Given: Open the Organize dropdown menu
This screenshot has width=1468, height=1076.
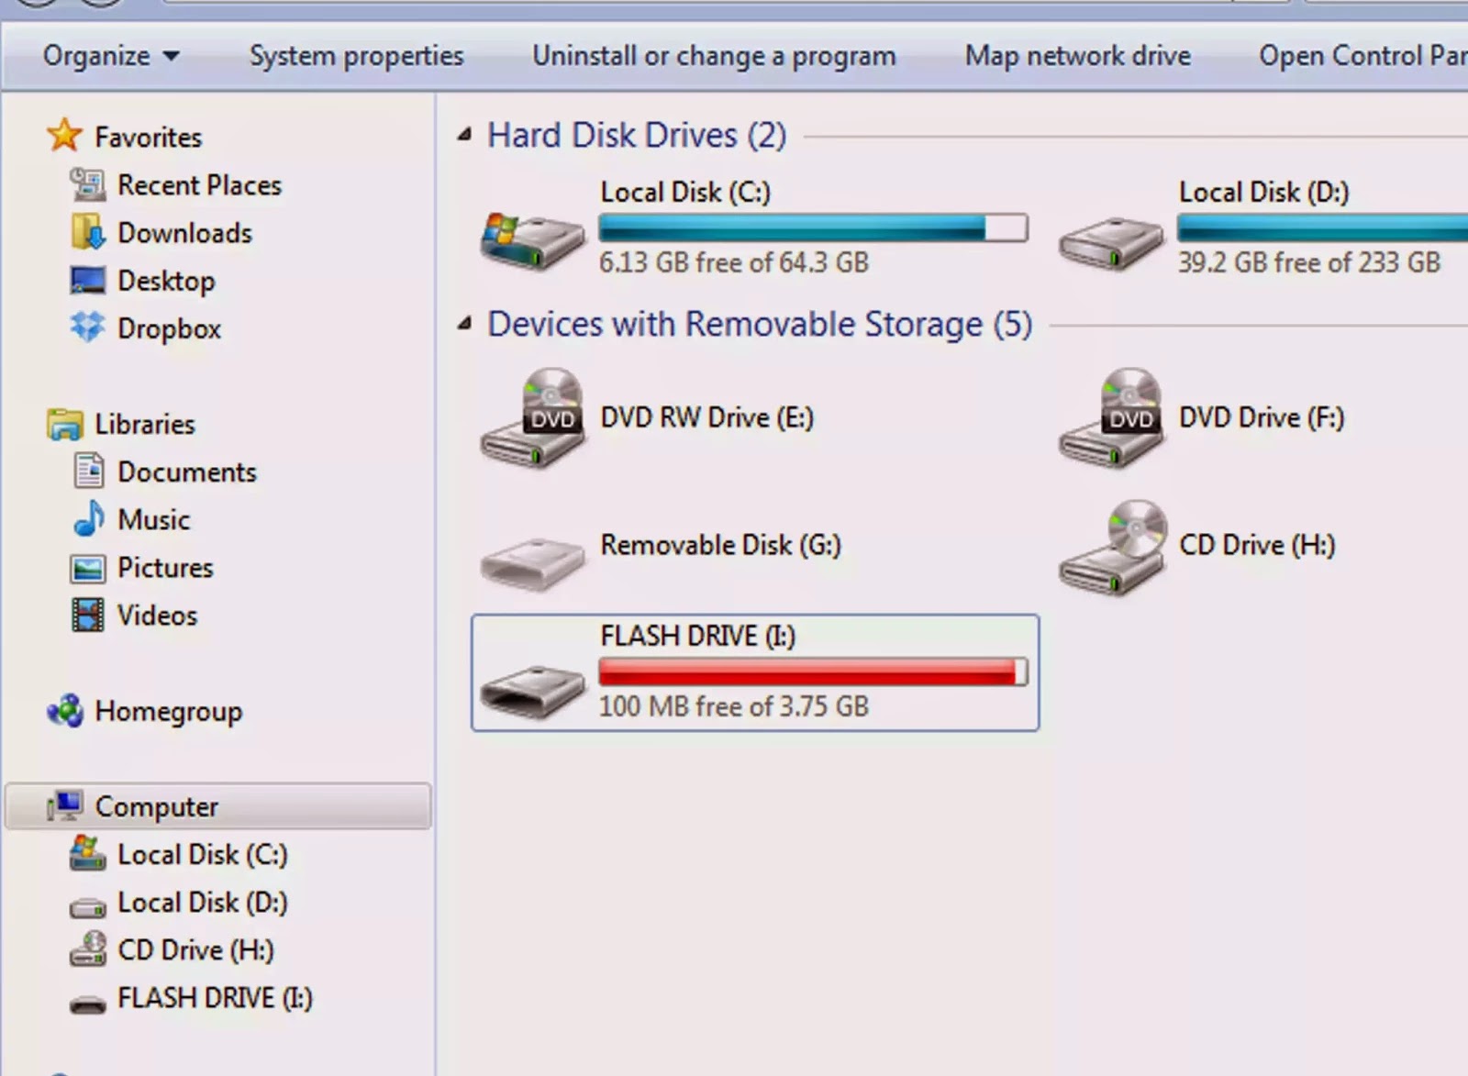Looking at the screenshot, I should click(x=110, y=56).
